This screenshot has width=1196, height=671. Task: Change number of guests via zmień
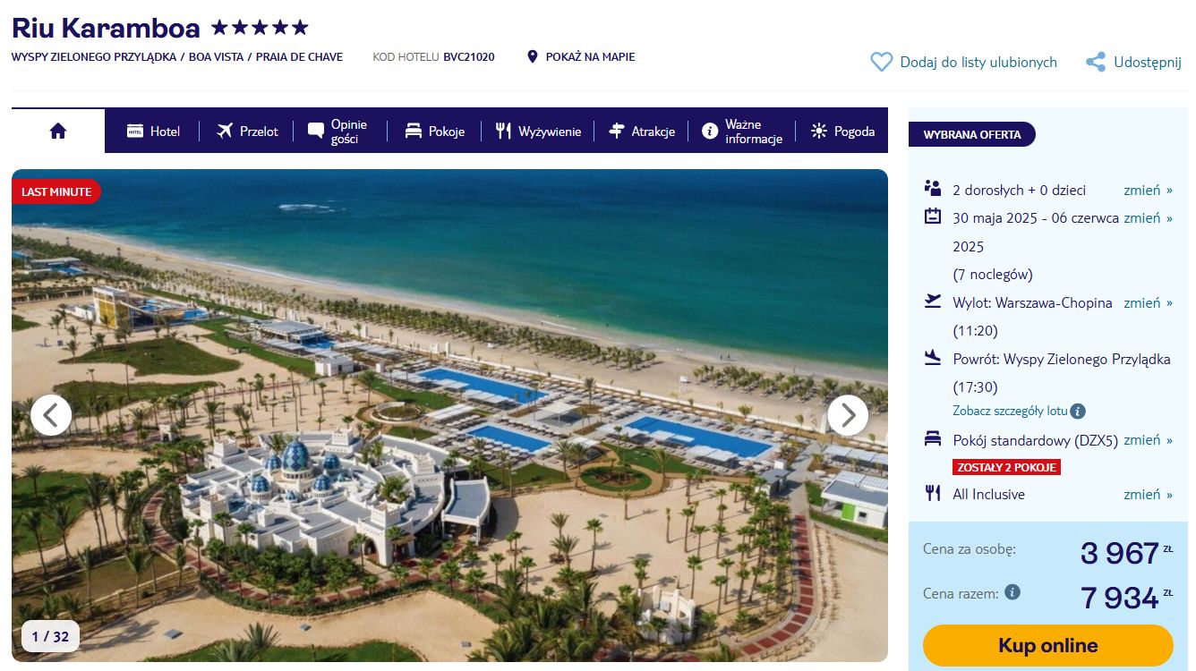[x=1148, y=190]
